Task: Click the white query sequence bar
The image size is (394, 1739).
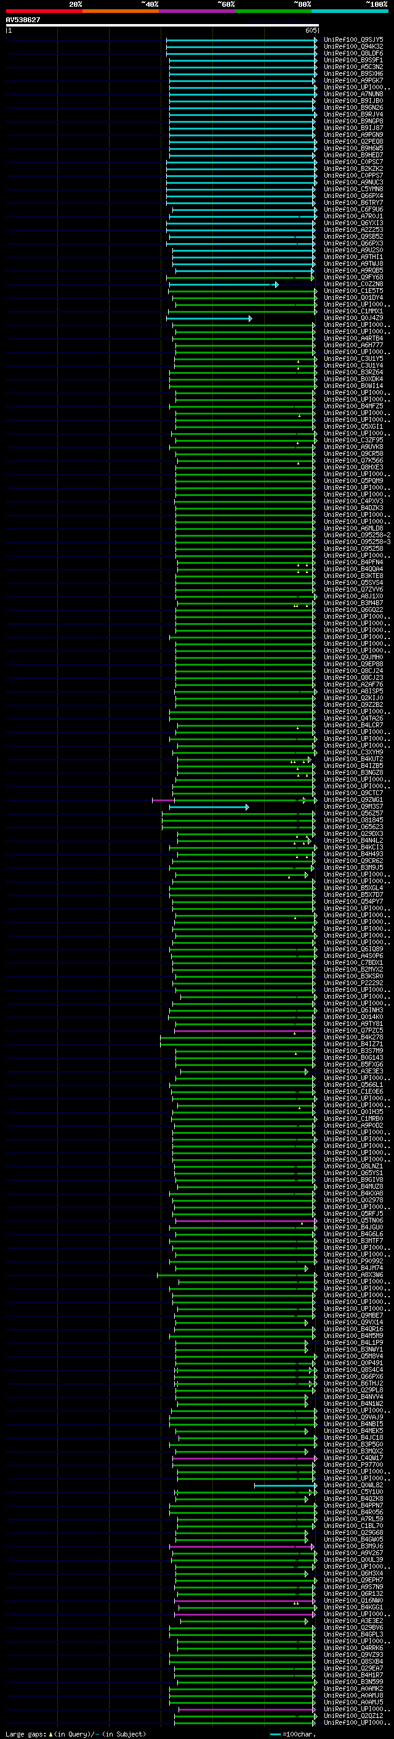Action: [162, 25]
